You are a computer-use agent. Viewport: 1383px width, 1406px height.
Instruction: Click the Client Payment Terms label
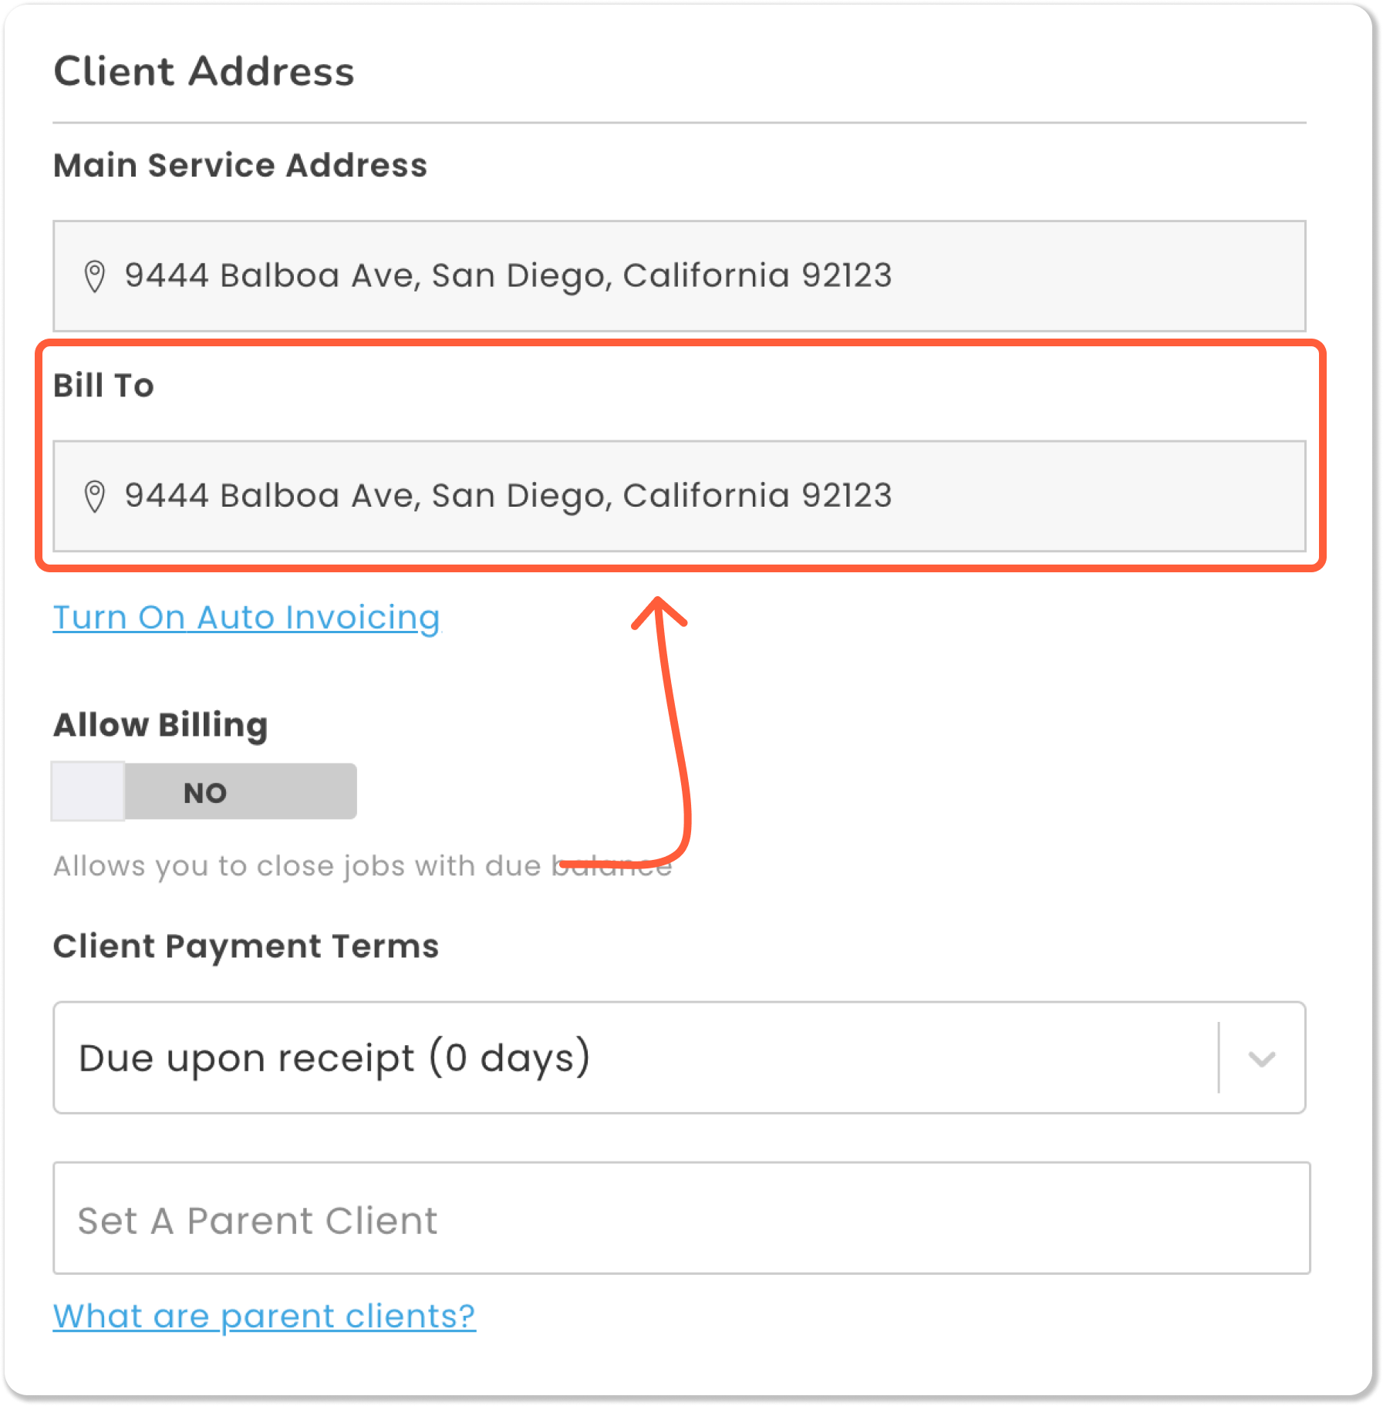pyautogui.click(x=246, y=946)
